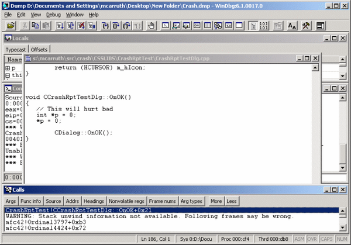351x245 pixels.
Task: Open the Registers window toolbar icon
Action: [197, 26]
